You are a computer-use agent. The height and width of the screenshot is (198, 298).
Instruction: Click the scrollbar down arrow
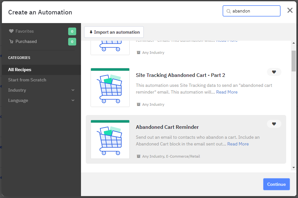coord(294,168)
